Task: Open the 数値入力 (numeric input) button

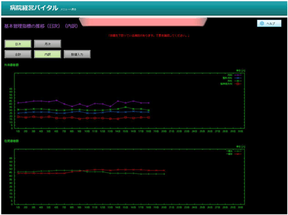Action: 77,54
